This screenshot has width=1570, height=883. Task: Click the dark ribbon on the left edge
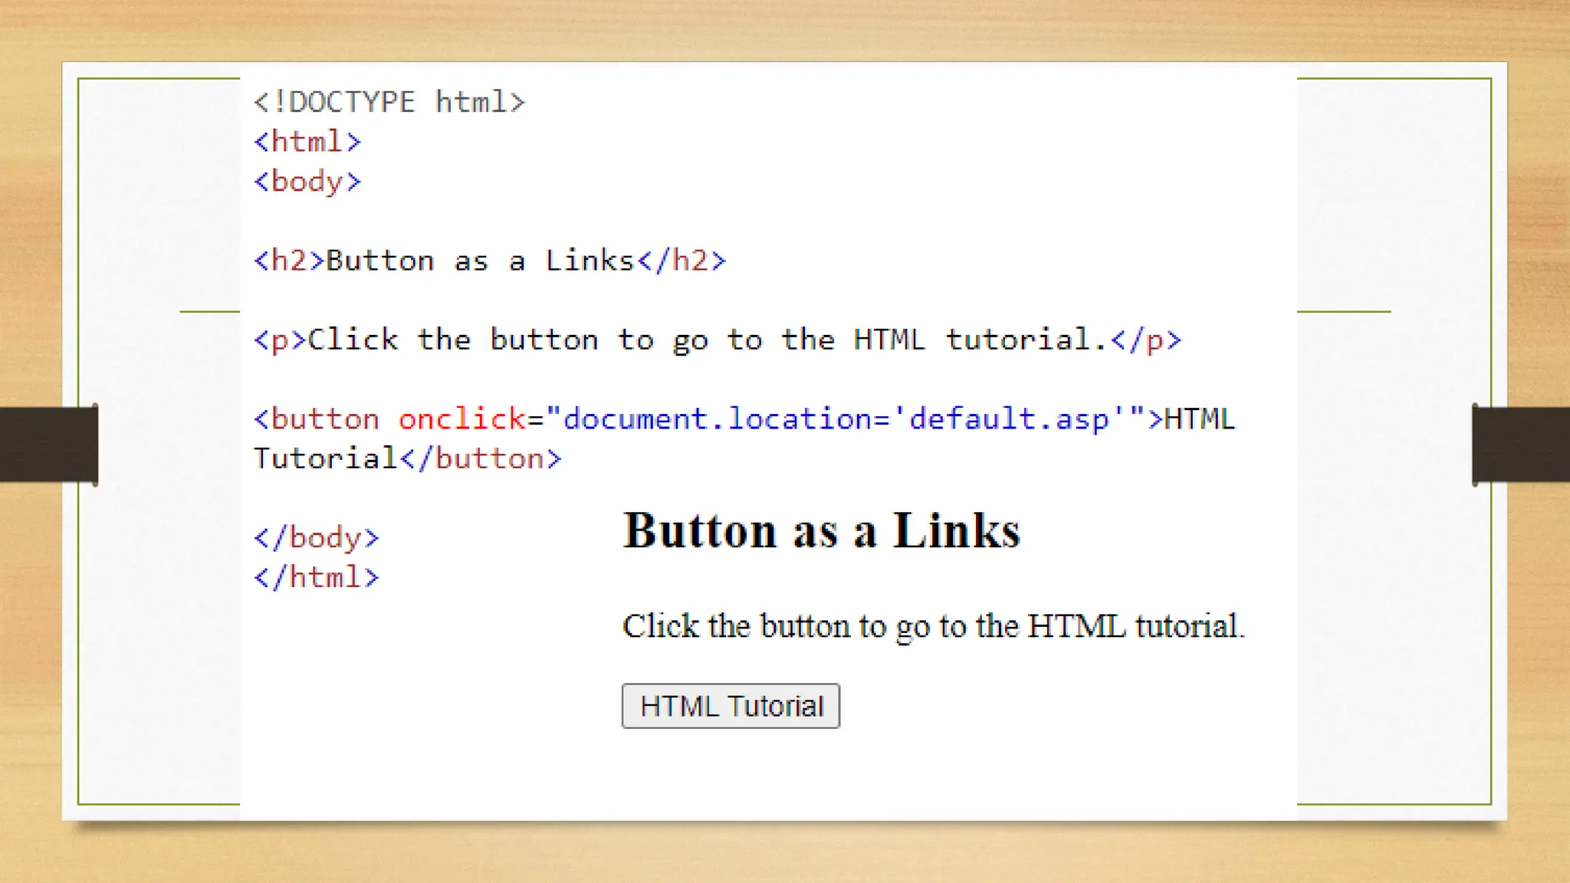[x=48, y=445]
